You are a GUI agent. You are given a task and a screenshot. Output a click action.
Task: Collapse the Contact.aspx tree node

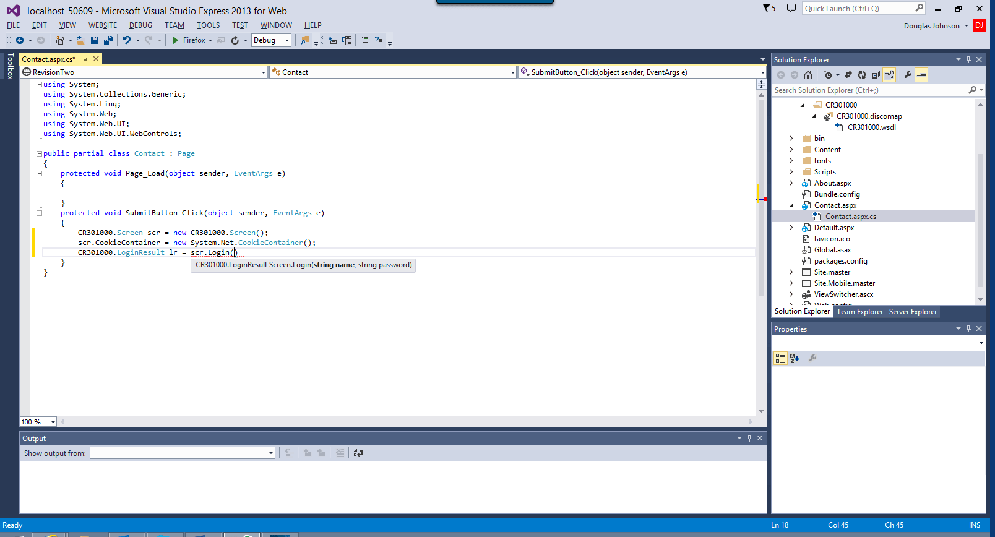(x=791, y=205)
